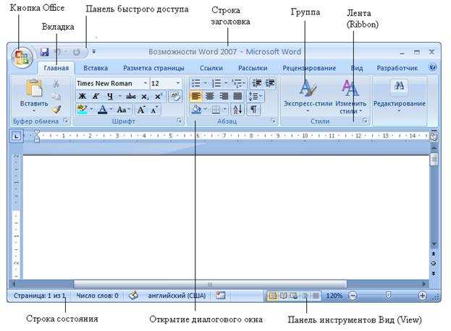Apply text highlight color
Viewport: 451px width, 331px height.
point(82,109)
